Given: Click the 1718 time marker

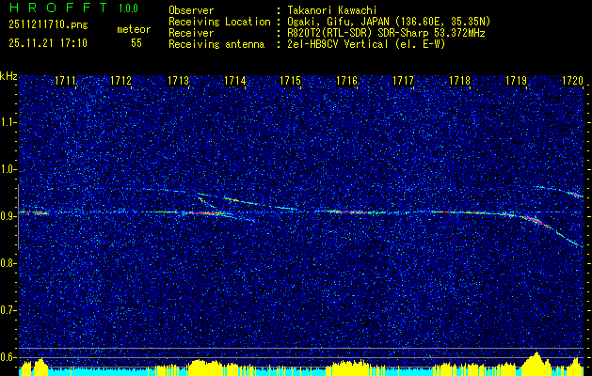Looking at the screenshot, I should pos(459,81).
